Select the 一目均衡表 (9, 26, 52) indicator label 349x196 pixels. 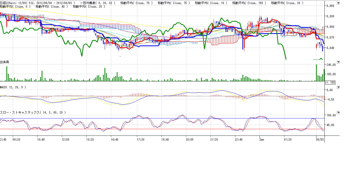[97, 3]
